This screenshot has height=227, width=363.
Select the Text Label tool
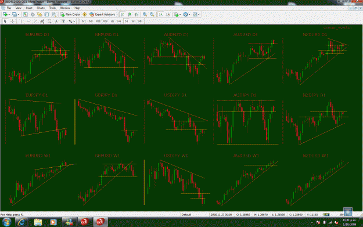(x=63, y=21)
